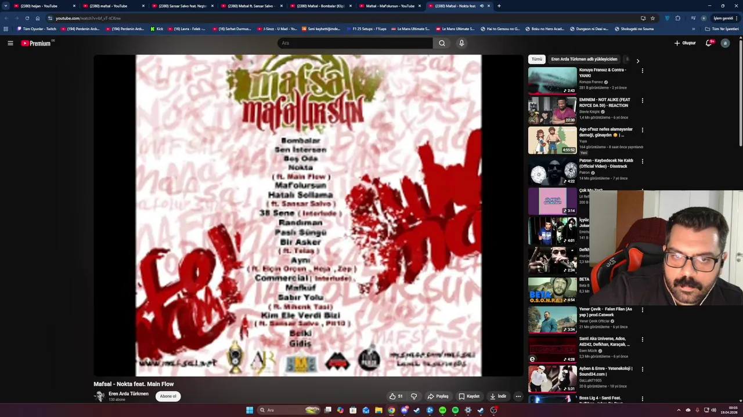Click the taskbar Ara search box

coord(289,410)
